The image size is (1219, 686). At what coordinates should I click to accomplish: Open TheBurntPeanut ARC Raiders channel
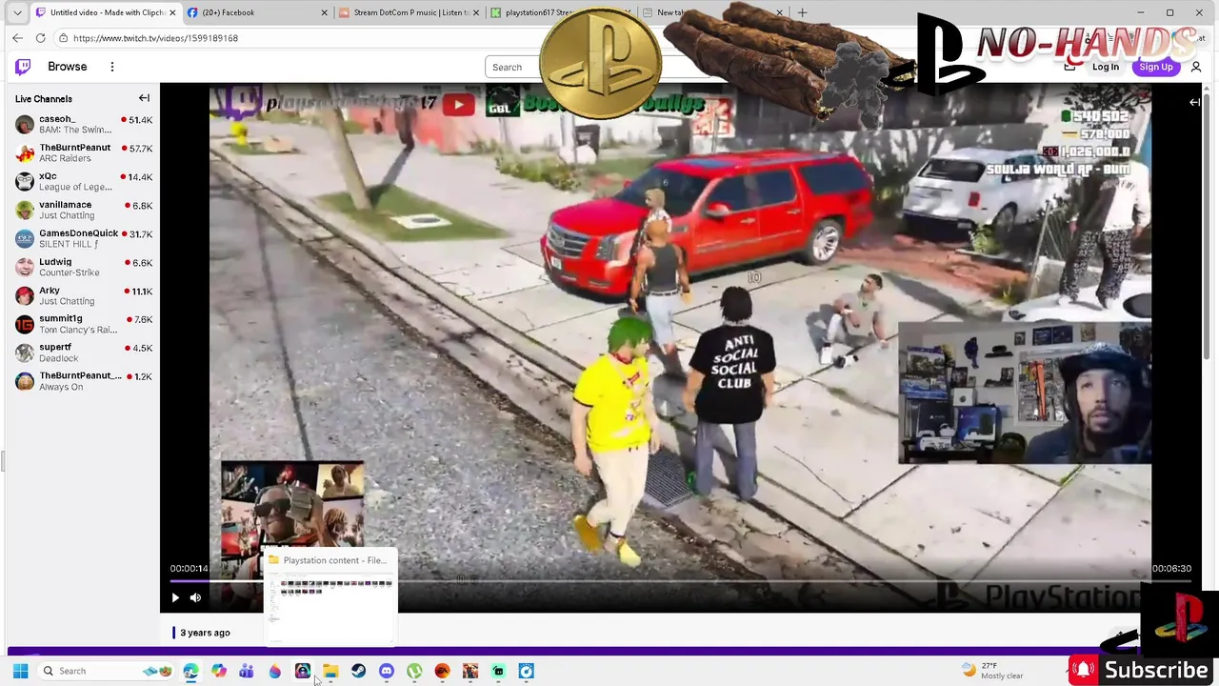coord(84,153)
